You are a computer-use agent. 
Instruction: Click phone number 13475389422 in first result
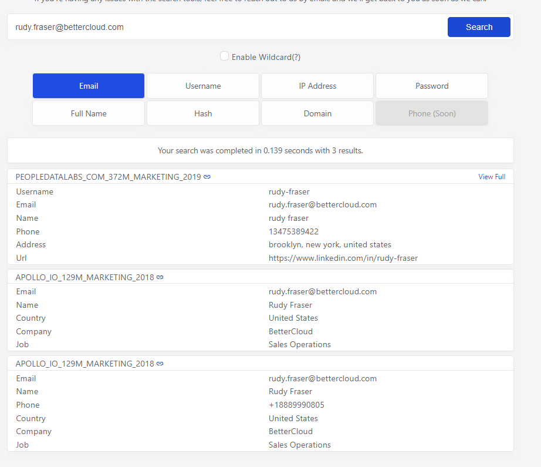click(293, 231)
